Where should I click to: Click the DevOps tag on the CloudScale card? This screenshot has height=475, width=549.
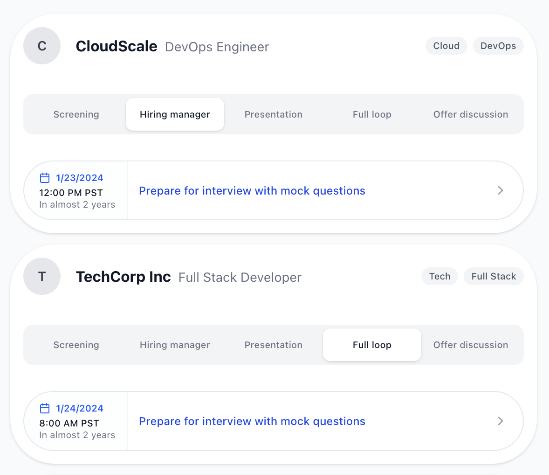pyautogui.click(x=498, y=46)
